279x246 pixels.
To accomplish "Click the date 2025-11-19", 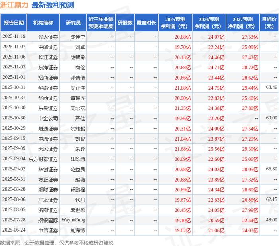I will point(14,37).
